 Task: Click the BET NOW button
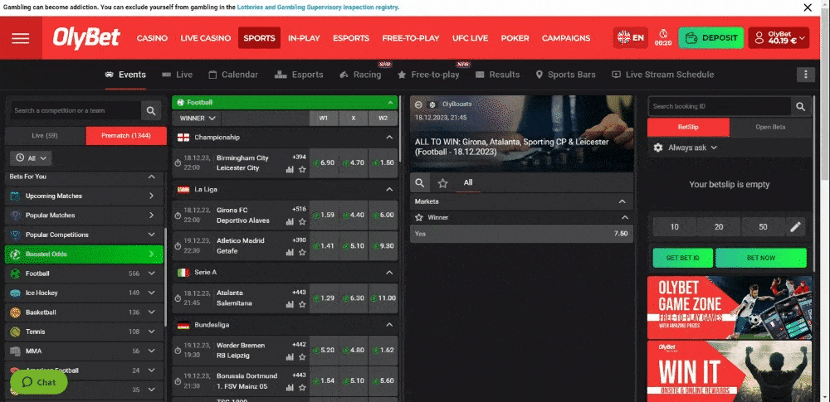tap(760, 258)
